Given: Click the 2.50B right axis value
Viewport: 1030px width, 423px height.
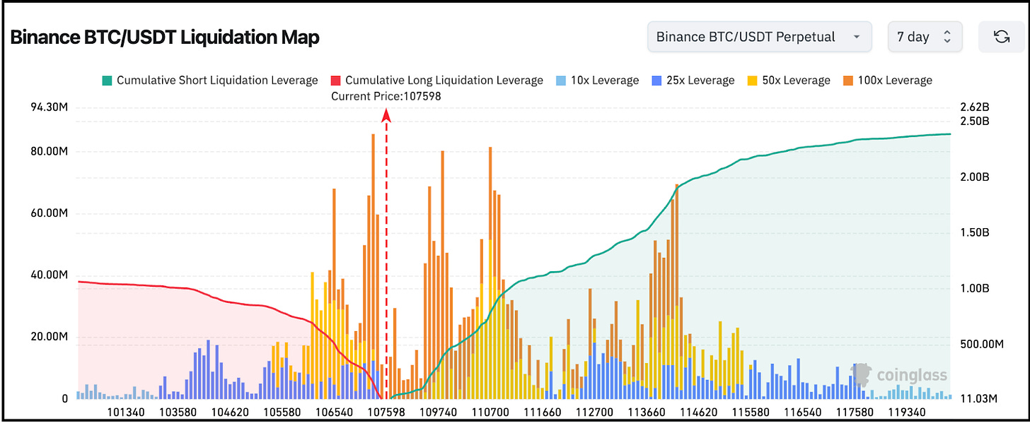Looking at the screenshot, I should point(975,121).
